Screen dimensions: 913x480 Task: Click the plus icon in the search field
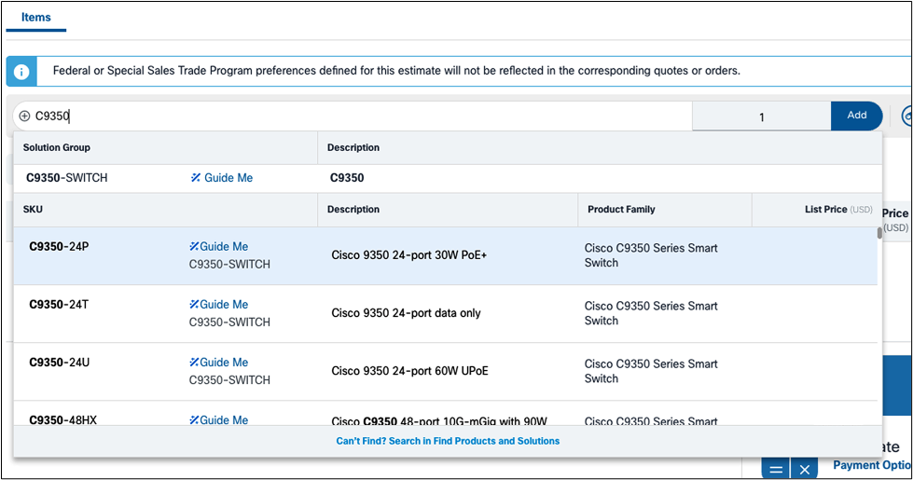coord(24,116)
